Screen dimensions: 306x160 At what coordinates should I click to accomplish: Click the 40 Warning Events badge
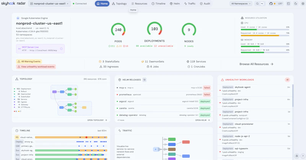tap(29, 61)
